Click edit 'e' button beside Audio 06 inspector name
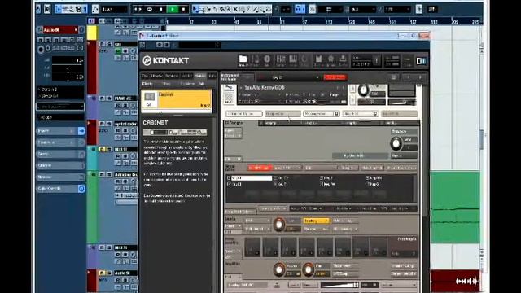Image resolution: width=521 pixels, height=293 pixels. (x=81, y=30)
